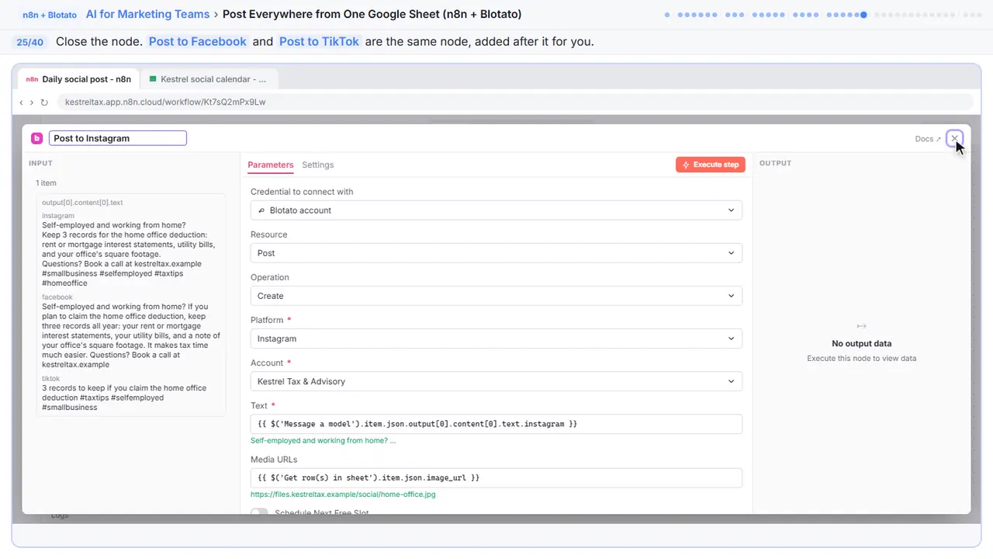Open the Platform dropdown showing Instagram
This screenshot has height=559, width=993.
496,339
